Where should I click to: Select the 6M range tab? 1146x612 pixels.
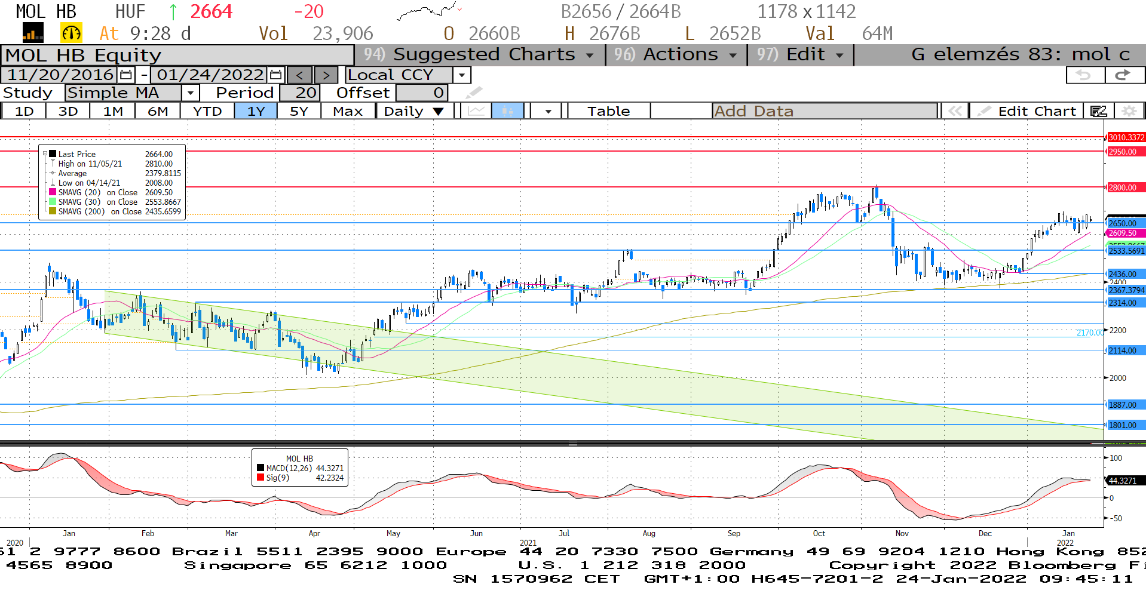157,111
